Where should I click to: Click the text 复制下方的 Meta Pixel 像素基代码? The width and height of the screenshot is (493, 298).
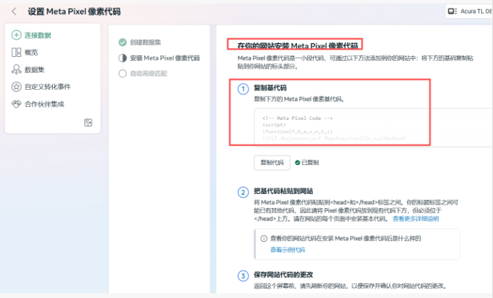(x=300, y=99)
